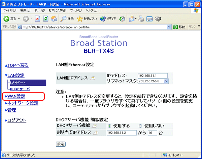
Task: Open the 編集(E) menu
Action: click(x=25, y=10)
